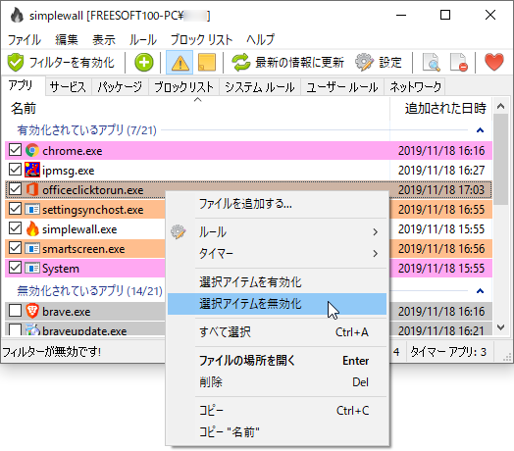The height and width of the screenshot is (451, 514).
Task: Switch to the パッケージ tab
Action: pos(120,87)
